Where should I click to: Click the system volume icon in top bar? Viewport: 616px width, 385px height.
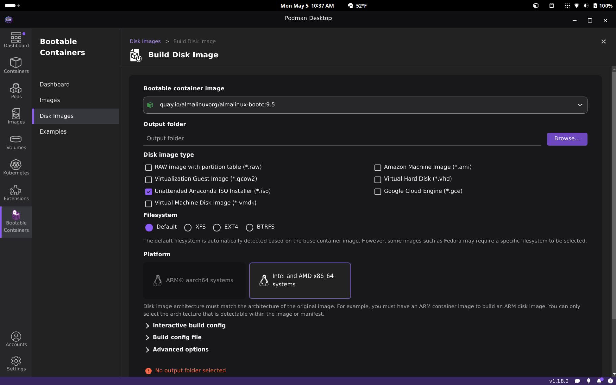pyautogui.click(x=586, y=6)
